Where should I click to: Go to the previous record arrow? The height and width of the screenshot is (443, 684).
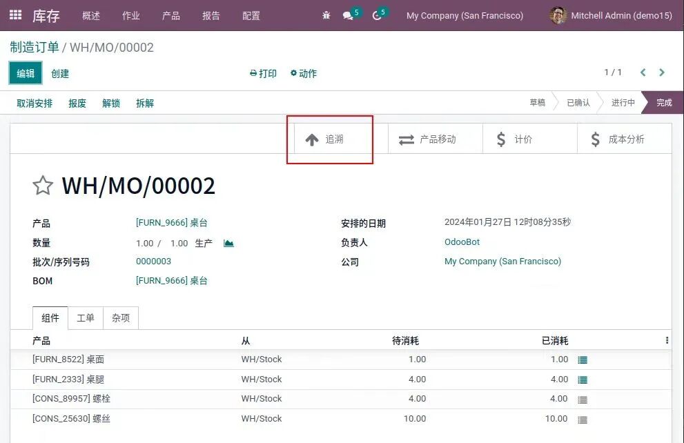(x=643, y=72)
